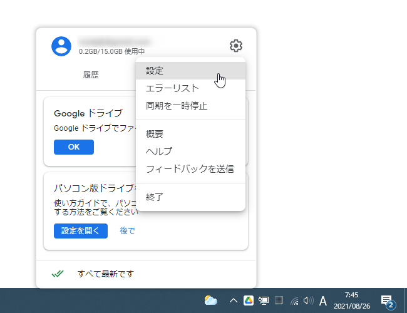
Task: Click the 設定を開く button
Action: point(81,231)
